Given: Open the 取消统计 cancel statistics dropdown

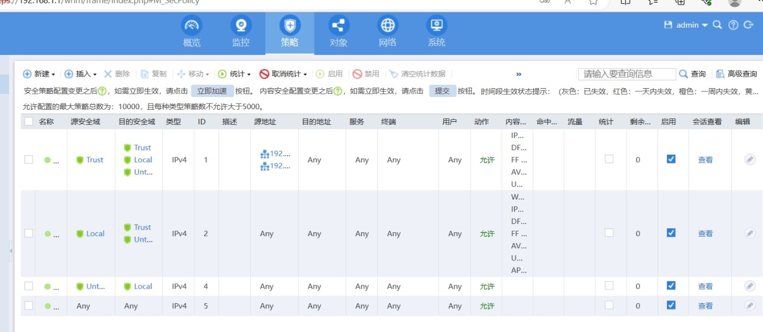Looking at the screenshot, I should pos(283,74).
